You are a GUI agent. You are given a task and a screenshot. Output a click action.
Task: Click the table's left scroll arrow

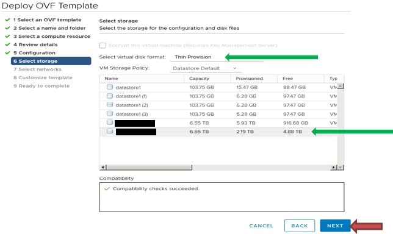click(103, 167)
